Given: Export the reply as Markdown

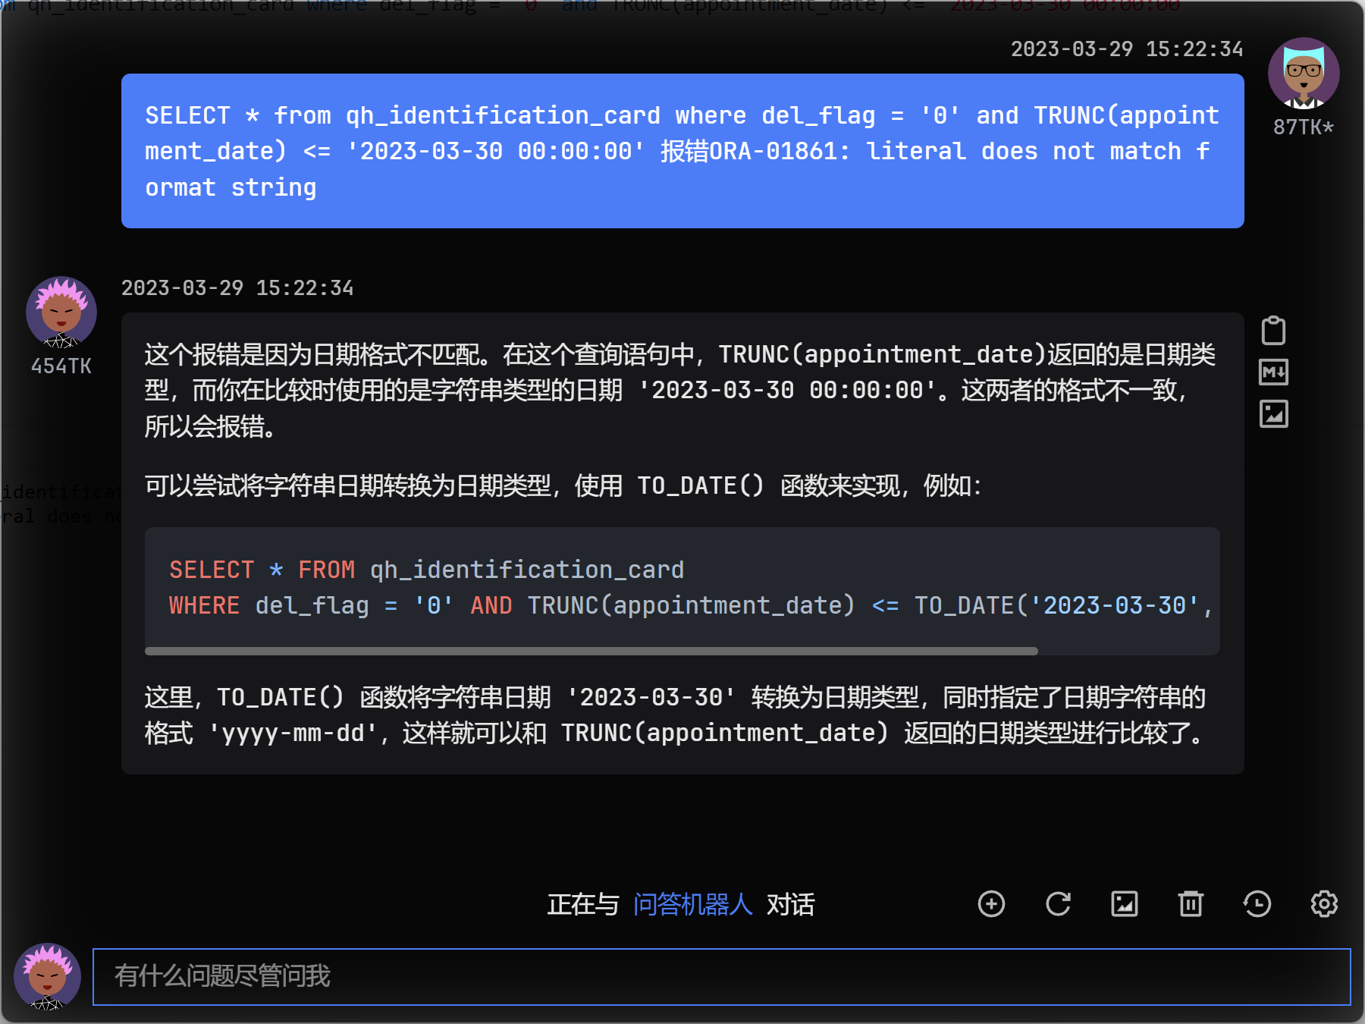Looking at the screenshot, I should pos(1273,372).
